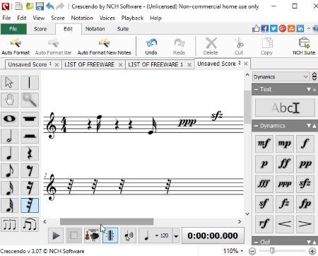The width and height of the screenshot is (318, 256).
Task: Add fff dynamic marking
Action: tap(264, 184)
